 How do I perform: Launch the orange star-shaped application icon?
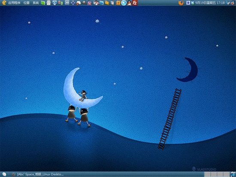coord(118,3)
